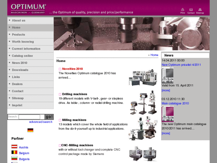The height and width of the screenshot is (163, 217).
Task: Open News 2010 menu item
Action: click(30, 63)
